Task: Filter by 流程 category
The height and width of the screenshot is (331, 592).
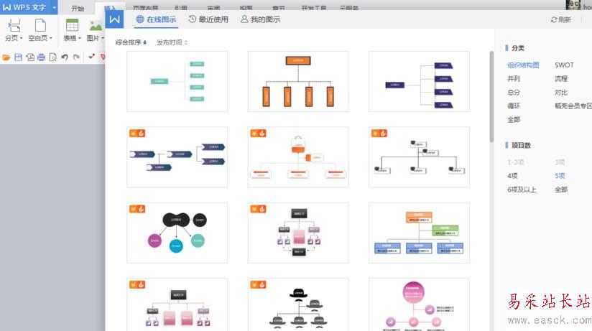Action: [561, 78]
